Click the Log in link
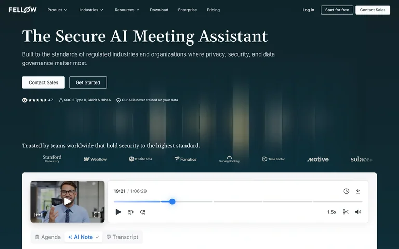The height and width of the screenshot is (249, 399). click(x=309, y=10)
